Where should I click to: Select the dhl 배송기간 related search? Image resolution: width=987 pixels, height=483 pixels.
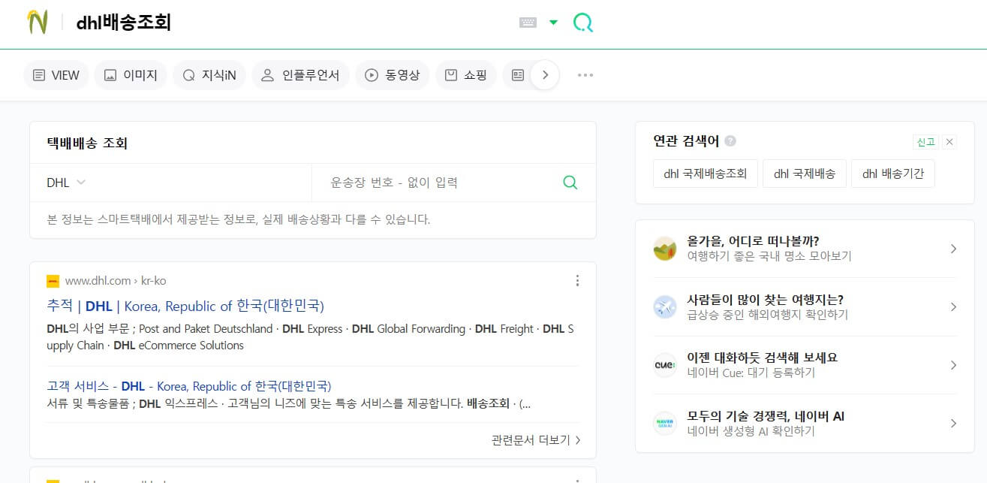click(893, 174)
